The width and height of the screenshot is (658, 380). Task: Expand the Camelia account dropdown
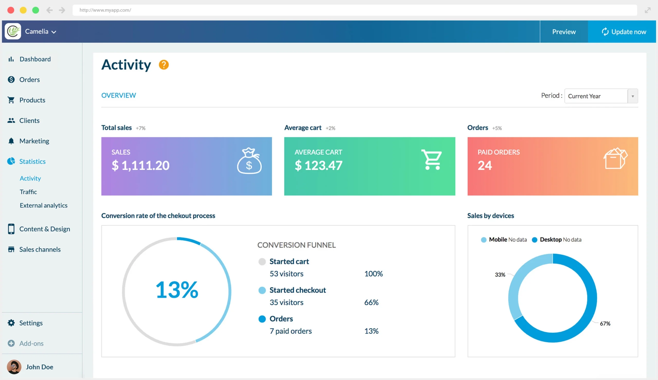[54, 32]
